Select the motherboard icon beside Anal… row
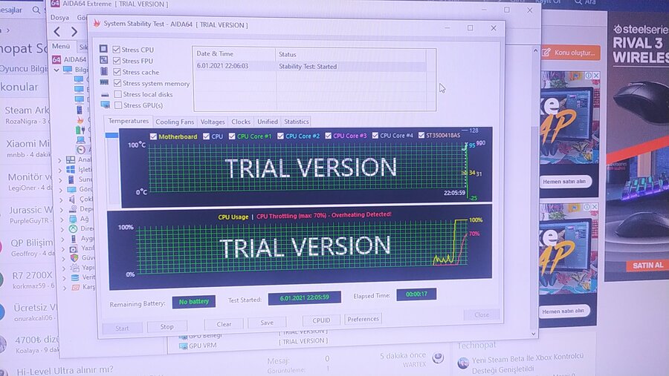Viewport: 669px width, 376px height. [71, 159]
